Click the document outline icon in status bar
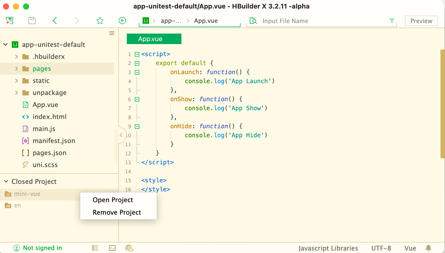The width and height of the screenshot is (445, 253). pyautogui.click(x=95, y=248)
